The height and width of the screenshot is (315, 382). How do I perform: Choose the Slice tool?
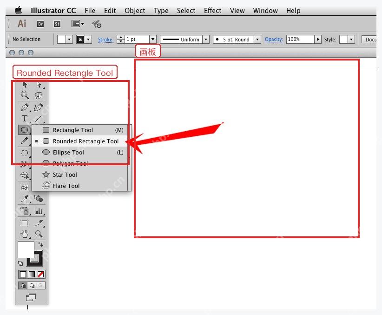coord(39,223)
